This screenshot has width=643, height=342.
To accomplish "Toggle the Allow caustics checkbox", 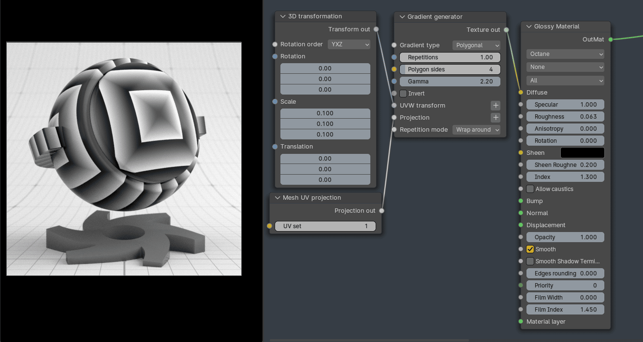I will [x=530, y=189].
